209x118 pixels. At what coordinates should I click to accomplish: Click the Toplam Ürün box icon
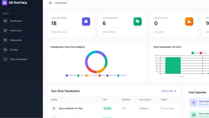(86, 21)
